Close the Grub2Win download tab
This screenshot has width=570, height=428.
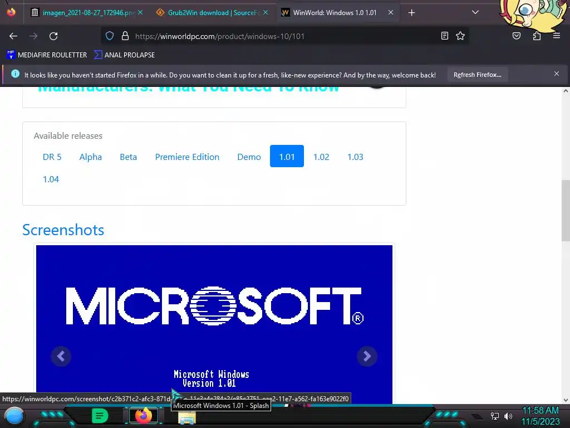(x=266, y=12)
